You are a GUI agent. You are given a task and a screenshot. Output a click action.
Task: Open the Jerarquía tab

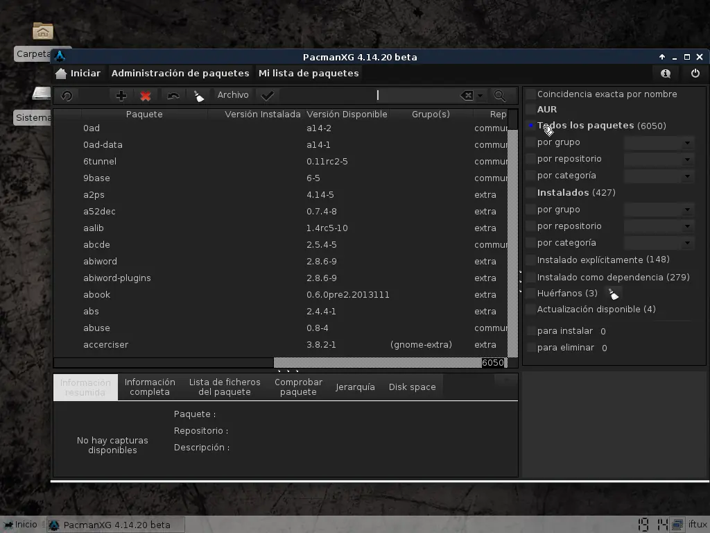(355, 387)
